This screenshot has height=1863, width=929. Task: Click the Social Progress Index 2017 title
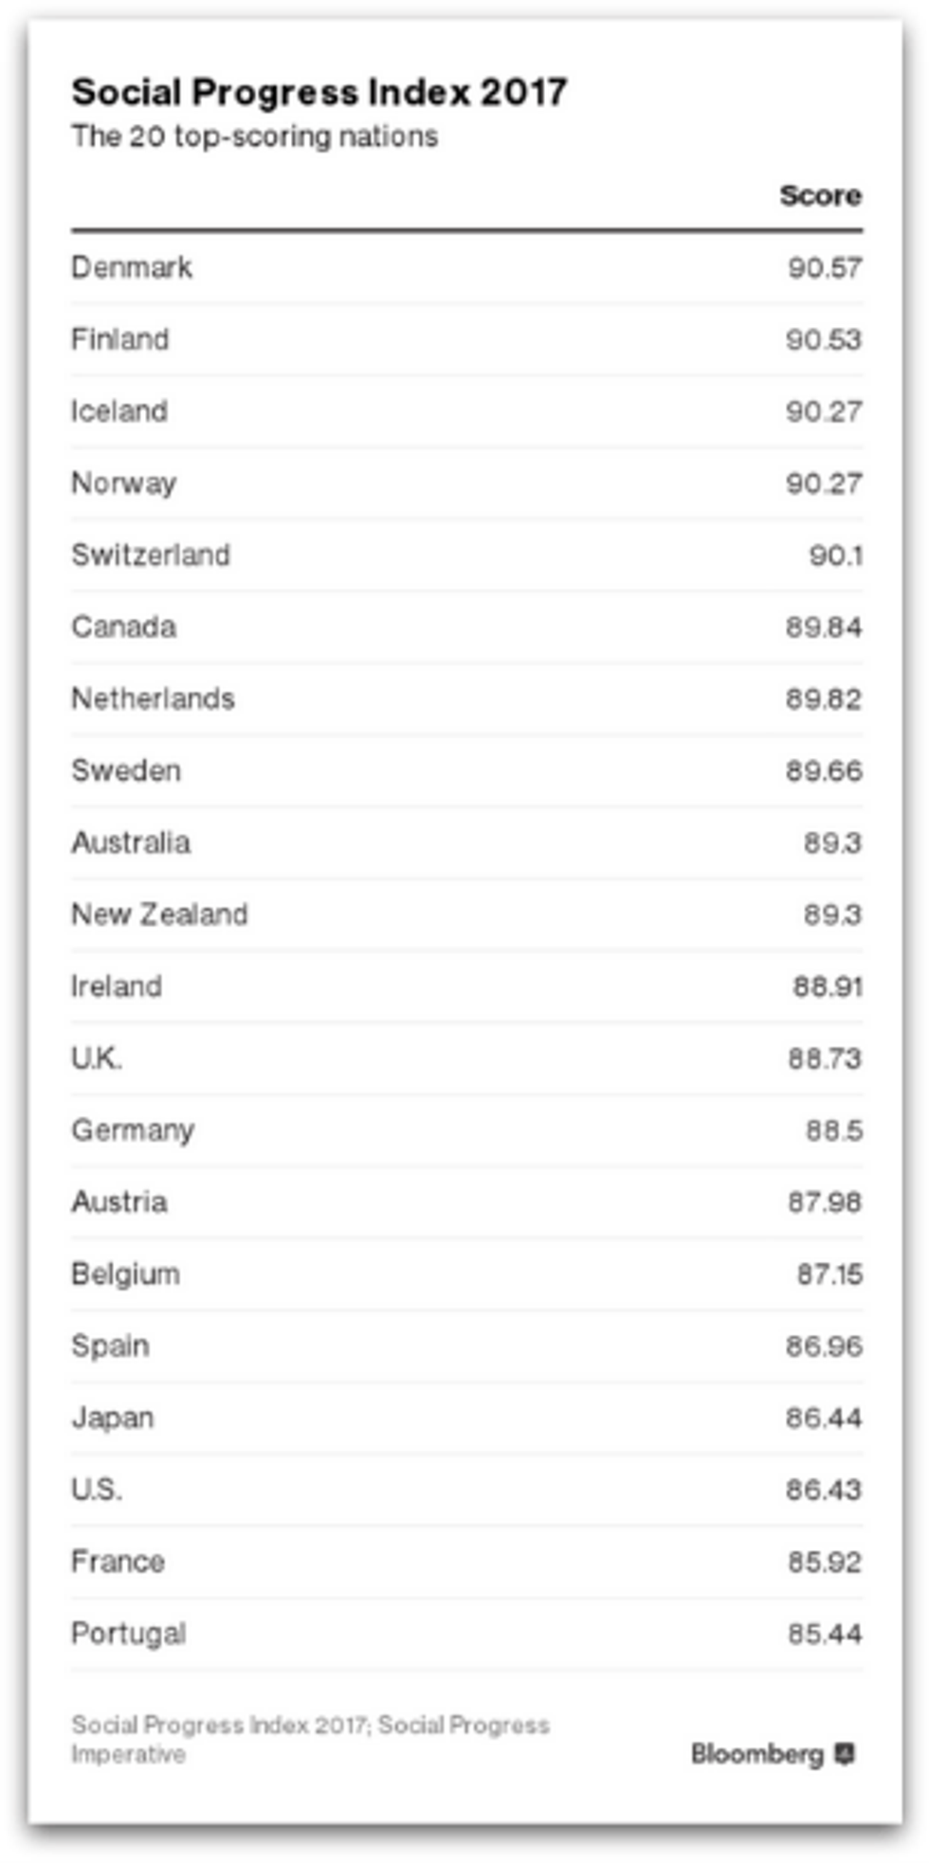click(x=319, y=93)
